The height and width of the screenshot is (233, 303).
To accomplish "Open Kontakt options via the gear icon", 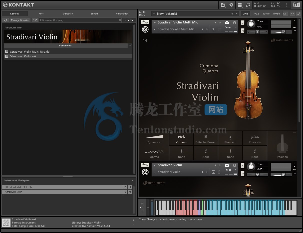I will point(231,5).
